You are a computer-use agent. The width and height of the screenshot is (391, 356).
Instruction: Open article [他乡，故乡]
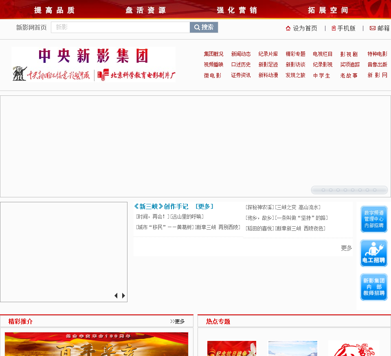[260, 218]
